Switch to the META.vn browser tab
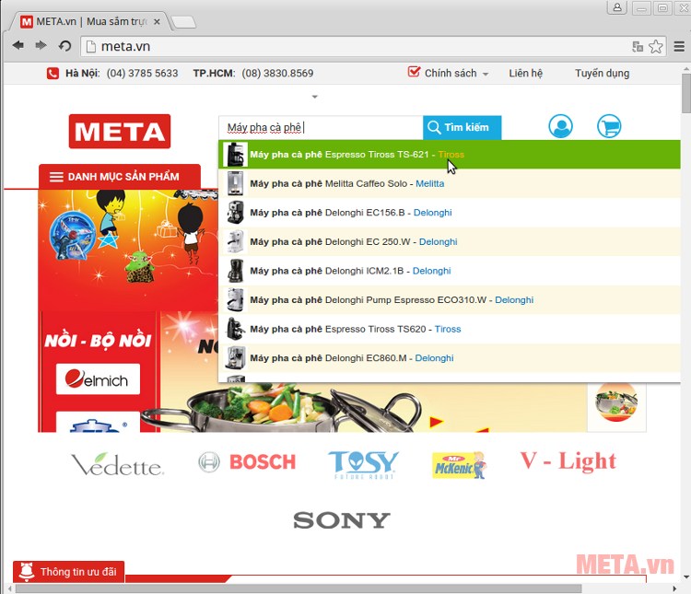The height and width of the screenshot is (594, 691). point(88,21)
